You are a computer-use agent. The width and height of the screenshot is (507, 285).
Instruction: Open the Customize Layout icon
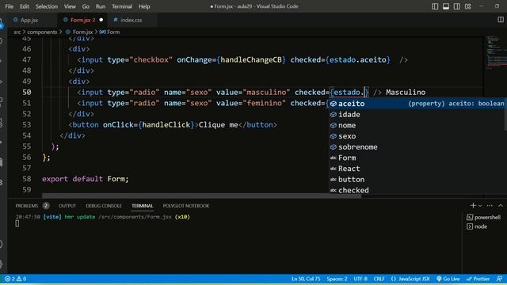click(468, 6)
